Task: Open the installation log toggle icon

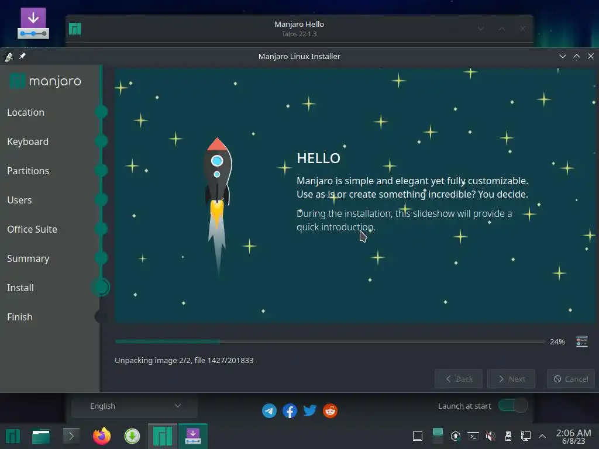Action: click(581, 341)
